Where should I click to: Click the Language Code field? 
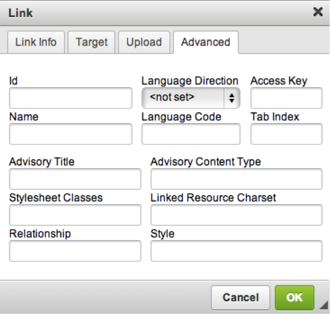pyautogui.click(x=191, y=134)
